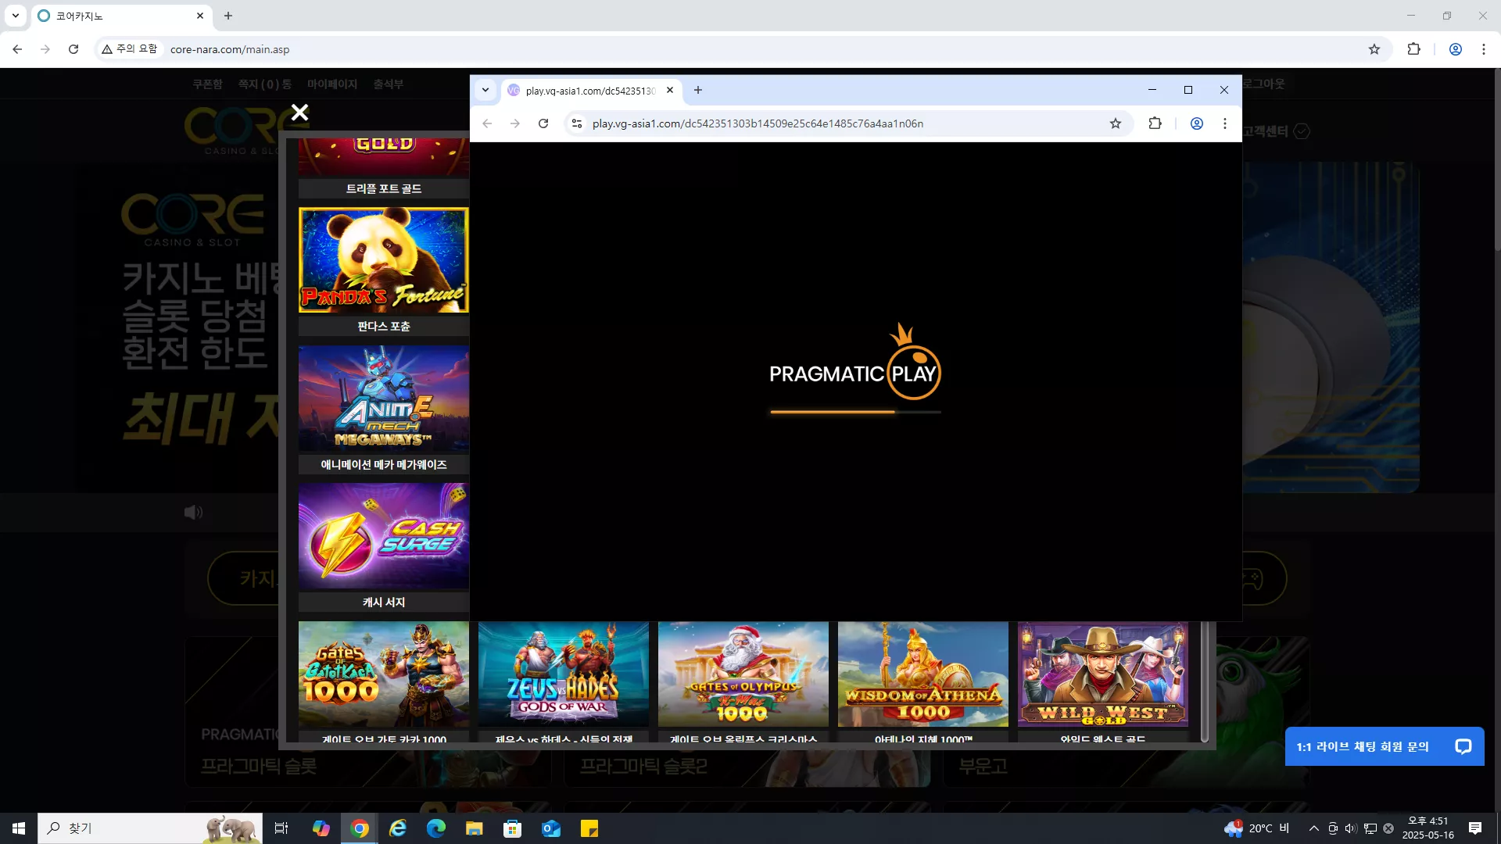1501x844 pixels.
Task: Open main Chrome window menu
Action: point(1484,49)
